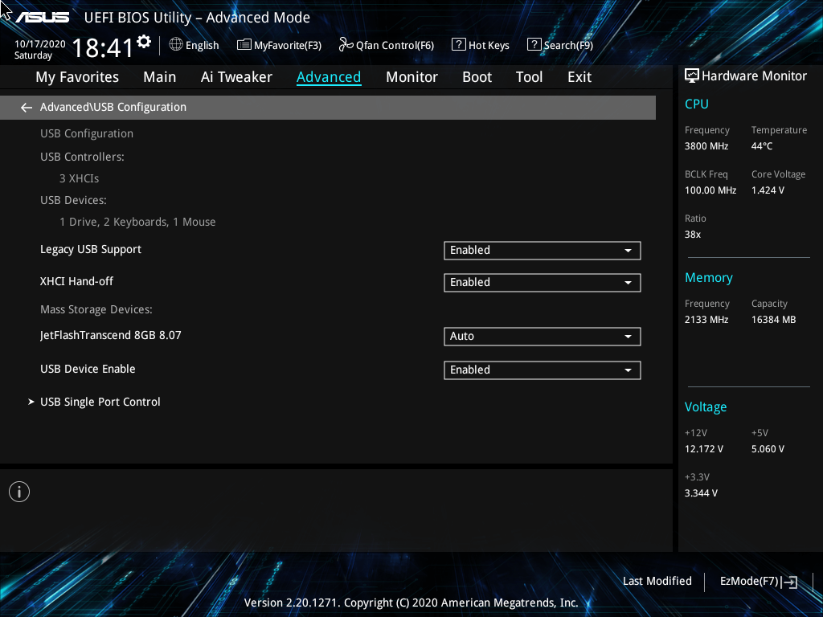Click '1 Drive, 2 Keyboards, 1 Mouse' text

click(x=137, y=222)
